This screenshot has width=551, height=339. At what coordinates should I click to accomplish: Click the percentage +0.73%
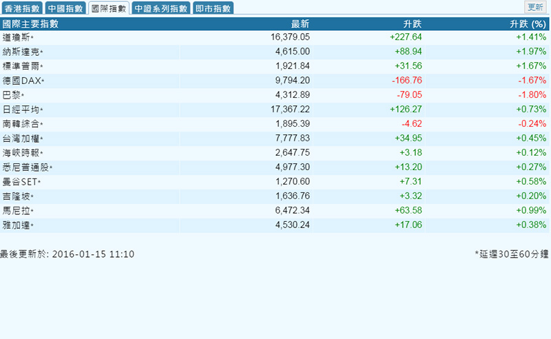[531, 109]
